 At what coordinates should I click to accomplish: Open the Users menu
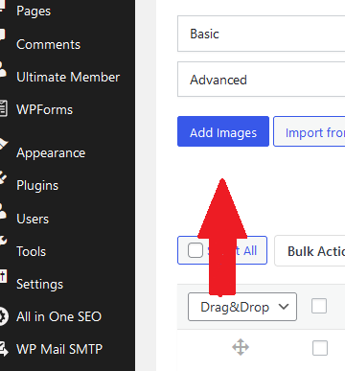[x=33, y=219]
